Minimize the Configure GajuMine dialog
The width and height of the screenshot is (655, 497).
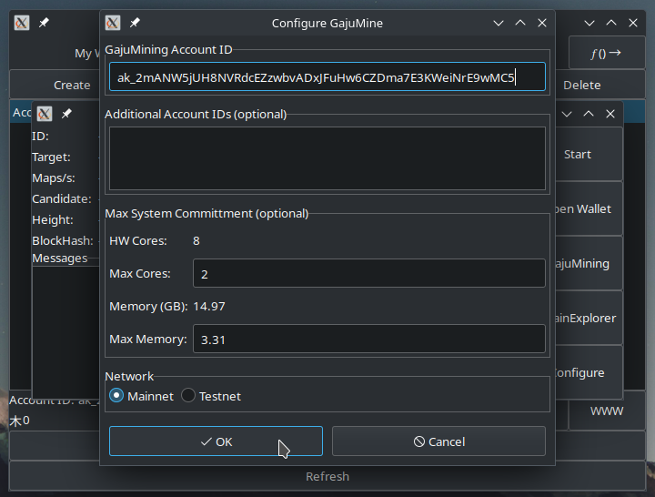coord(499,23)
